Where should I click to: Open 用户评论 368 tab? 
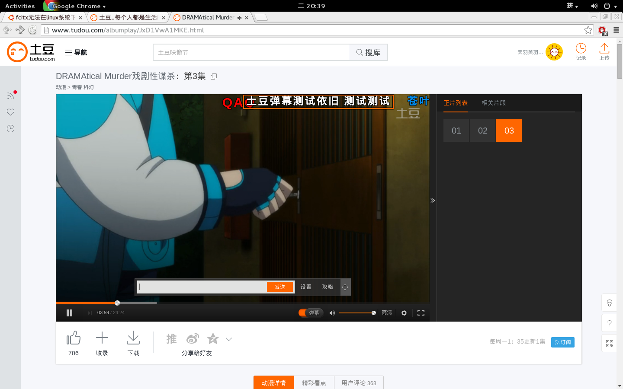(x=359, y=383)
